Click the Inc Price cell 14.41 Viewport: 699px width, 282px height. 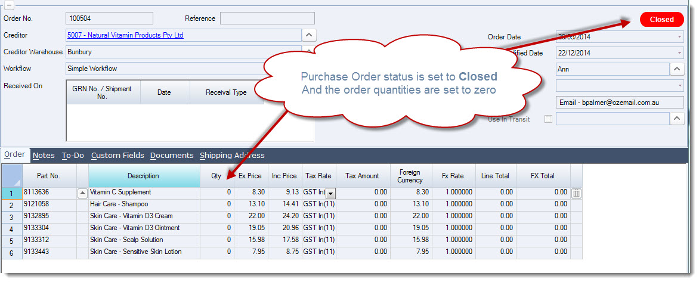pos(284,204)
